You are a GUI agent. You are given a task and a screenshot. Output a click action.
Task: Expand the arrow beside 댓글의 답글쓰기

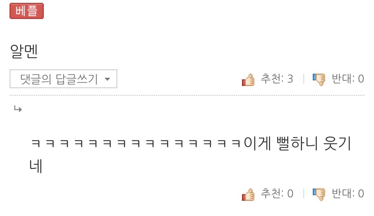(x=107, y=79)
